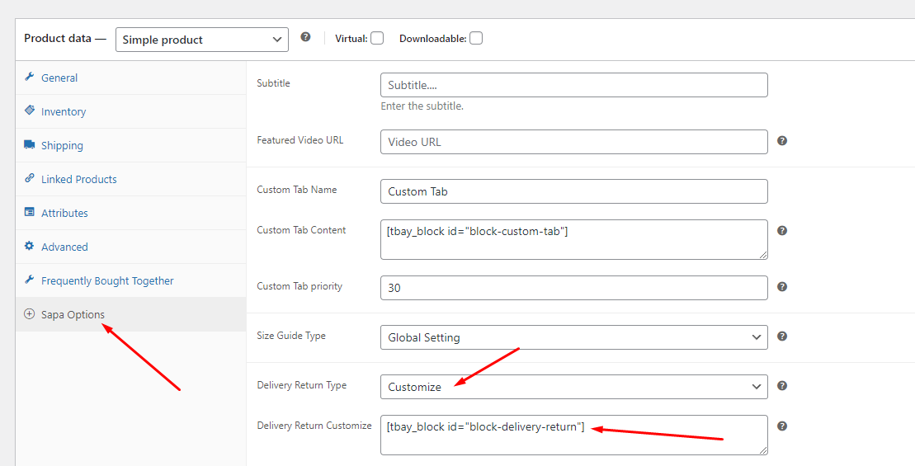Click the Inventory tag icon
The image size is (915, 466).
tap(30, 111)
